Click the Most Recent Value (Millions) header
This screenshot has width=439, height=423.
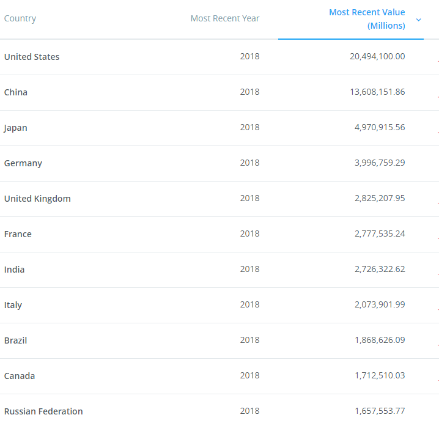click(x=367, y=19)
